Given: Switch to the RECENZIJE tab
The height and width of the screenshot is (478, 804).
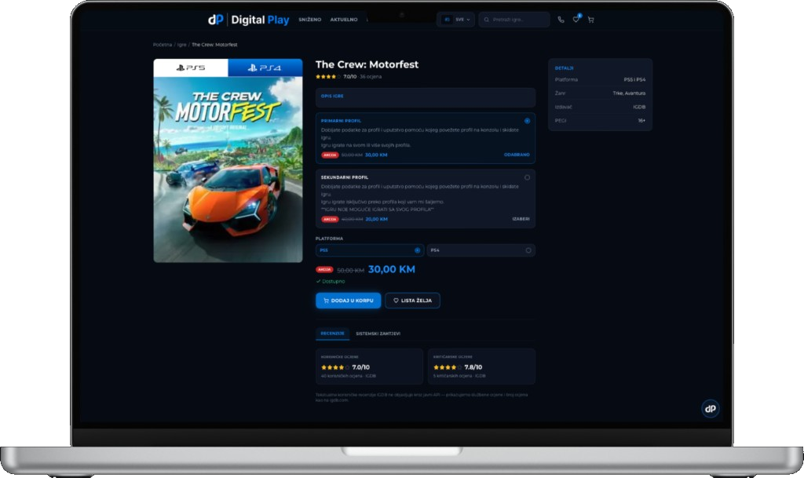Looking at the screenshot, I should pos(332,334).
